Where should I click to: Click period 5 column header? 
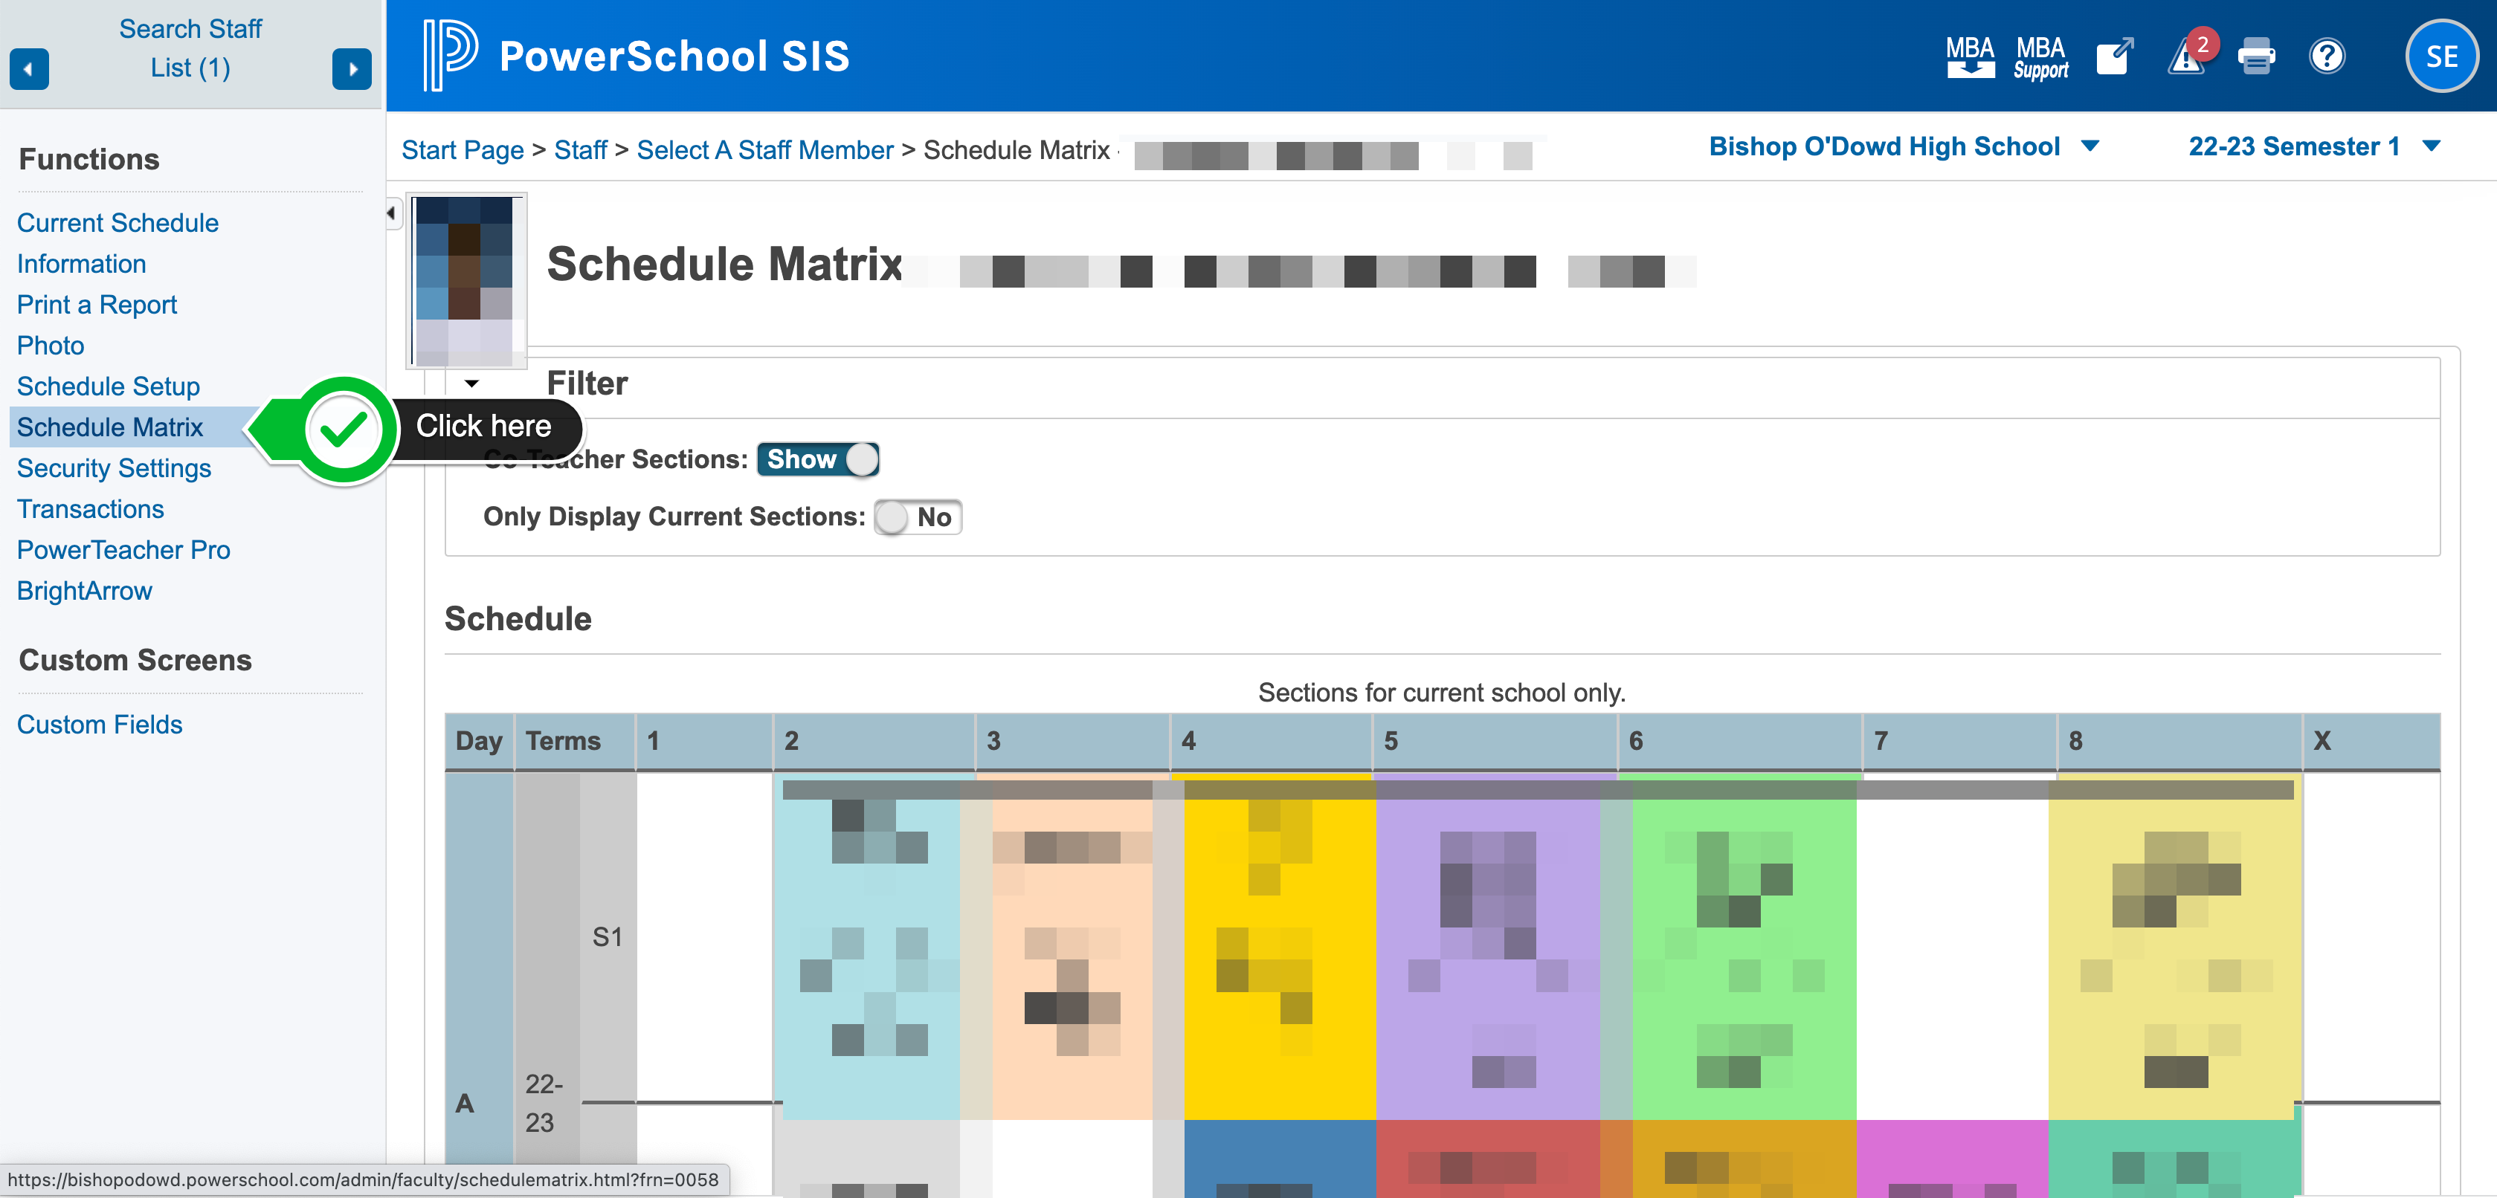pos(1495,741)
